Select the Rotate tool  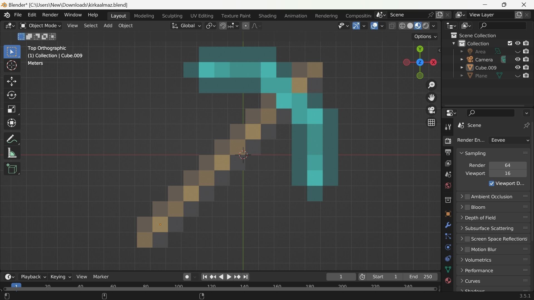12,95
